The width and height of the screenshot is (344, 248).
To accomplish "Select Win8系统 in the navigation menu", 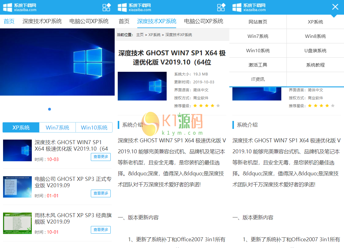I will click(x=315, y=36).
